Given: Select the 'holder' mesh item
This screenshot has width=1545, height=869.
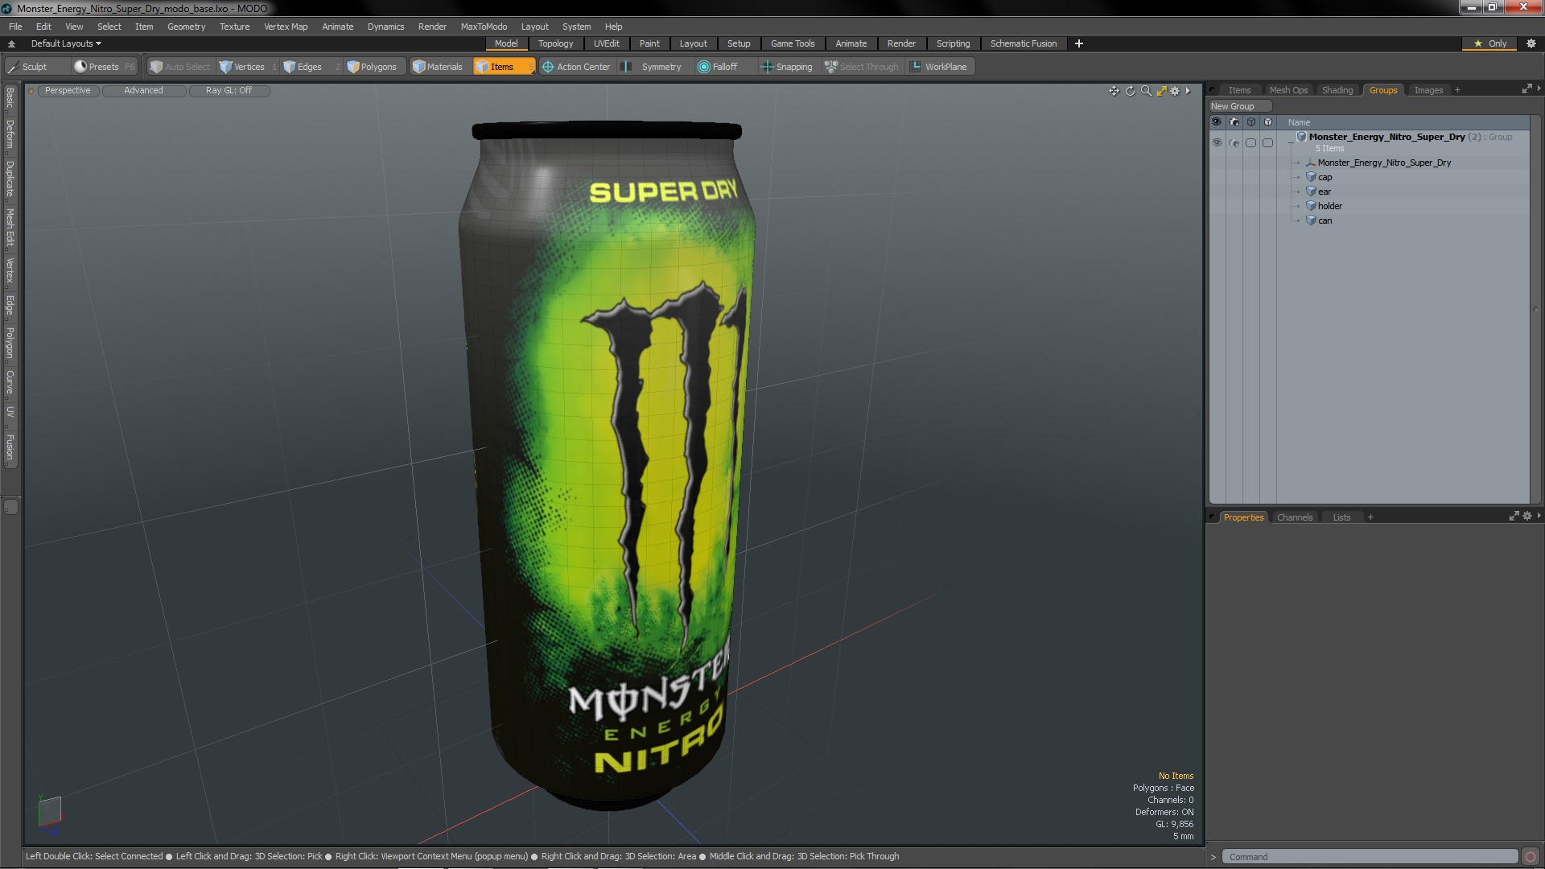Looking at the screenshot, I should [x=1329, y=206].
